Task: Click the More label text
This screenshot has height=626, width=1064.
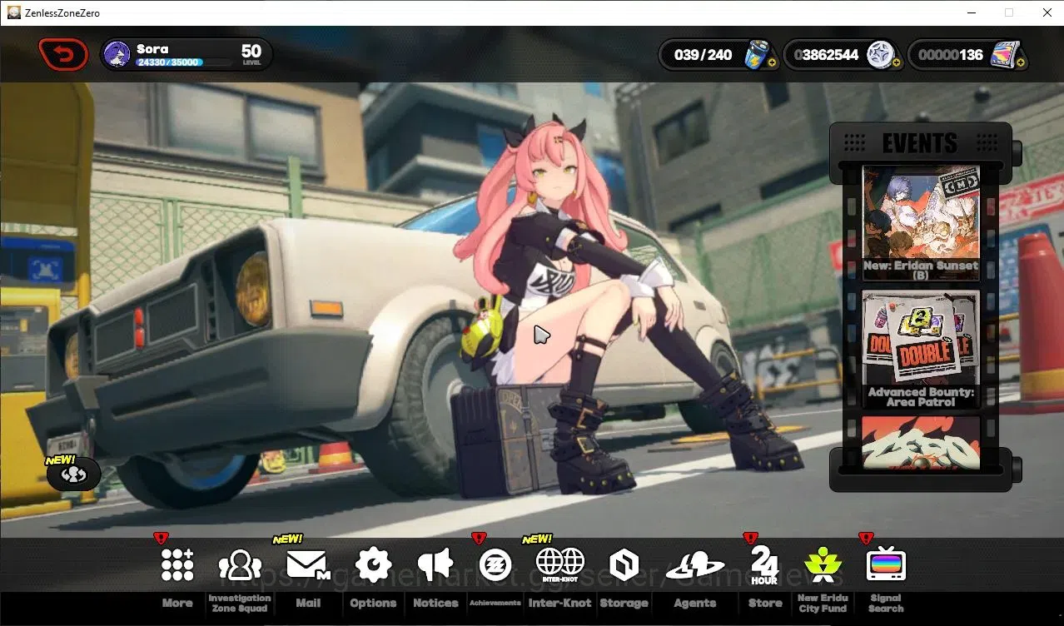Action: click(x=177, y=603)
